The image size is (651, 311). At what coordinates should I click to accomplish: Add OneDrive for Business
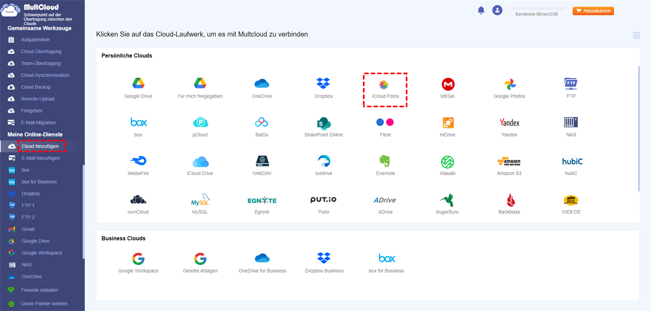click(262, 258)
